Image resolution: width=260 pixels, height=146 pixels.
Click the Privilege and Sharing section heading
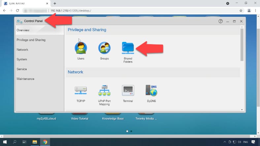(87, 30)
